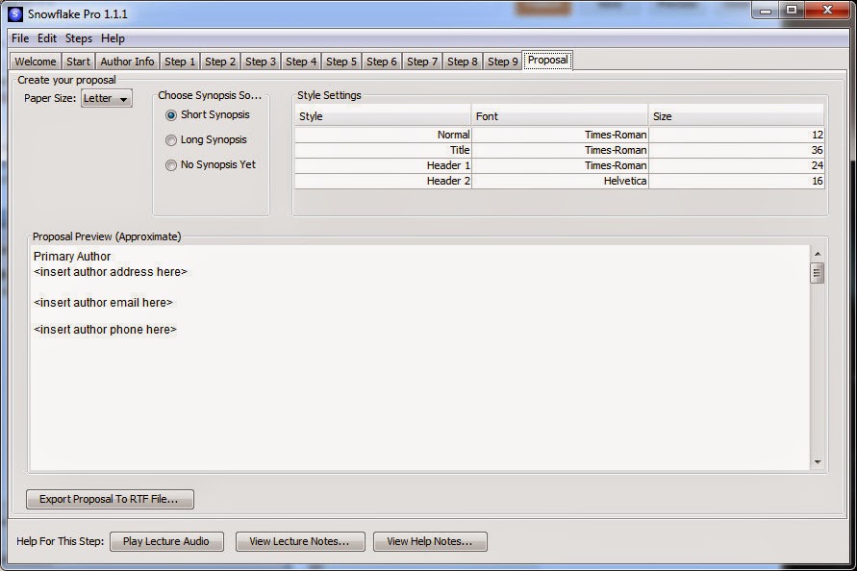Open the Paper Size dropdown

107,98
